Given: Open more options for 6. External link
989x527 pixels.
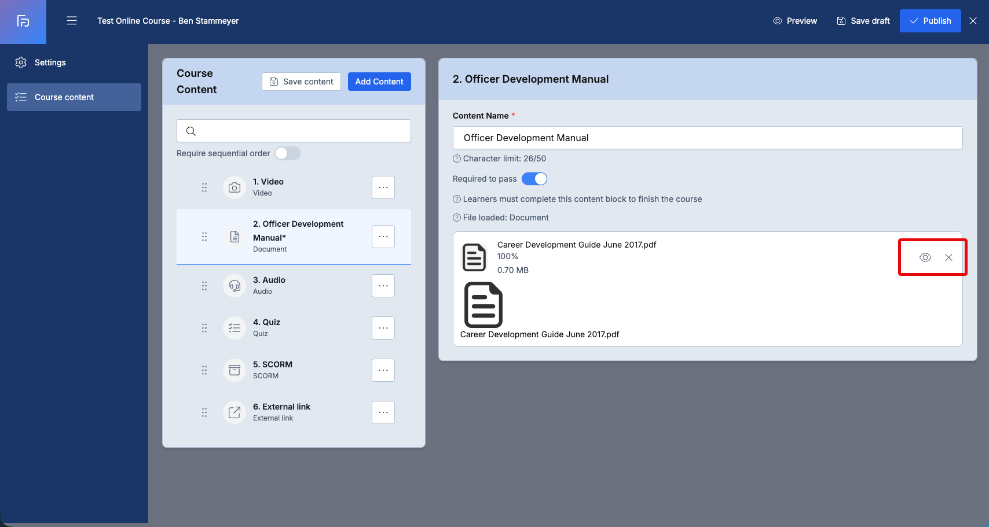Looking at the screenshot, I should pos(383,412).
